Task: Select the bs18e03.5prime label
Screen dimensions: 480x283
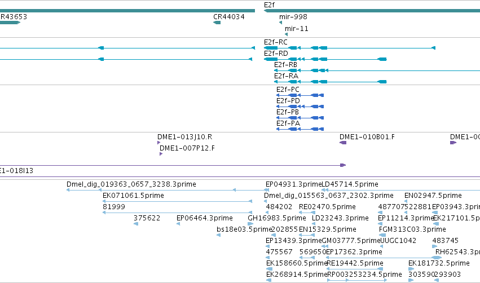Action: point(244,230)
